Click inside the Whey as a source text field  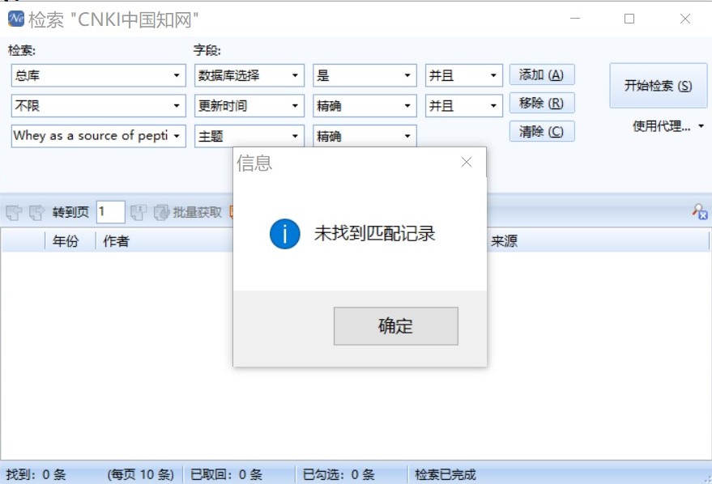click(91, 136)
